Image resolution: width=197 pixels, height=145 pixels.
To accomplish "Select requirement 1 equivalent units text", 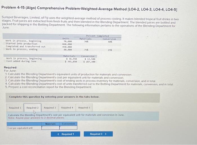I will 69,75.
